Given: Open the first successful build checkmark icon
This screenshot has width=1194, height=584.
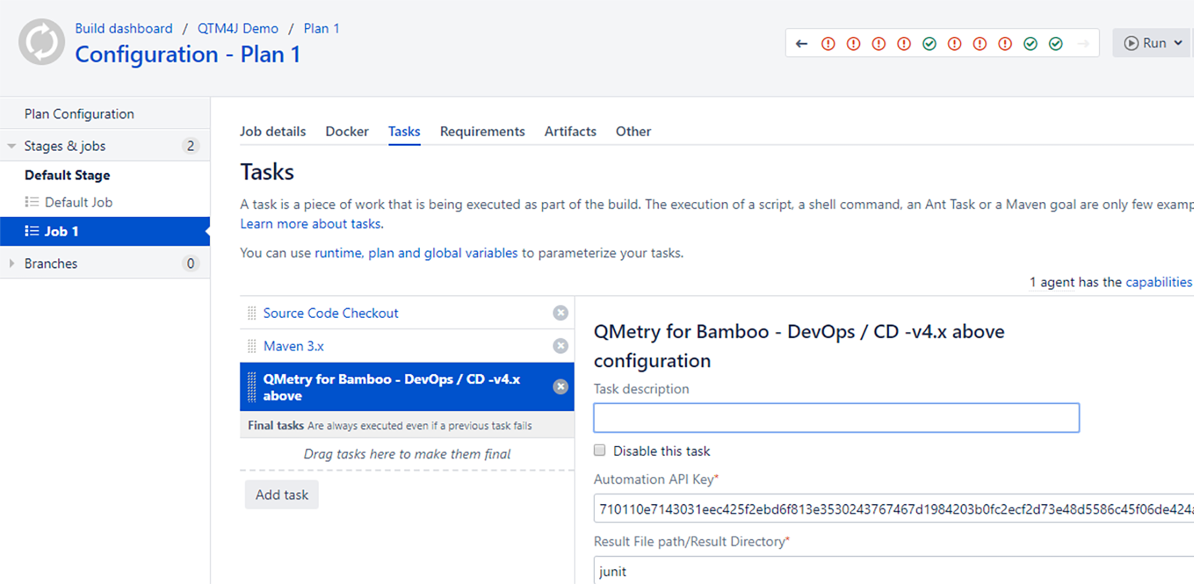Looking at the screenshot, I should (929, 43).
